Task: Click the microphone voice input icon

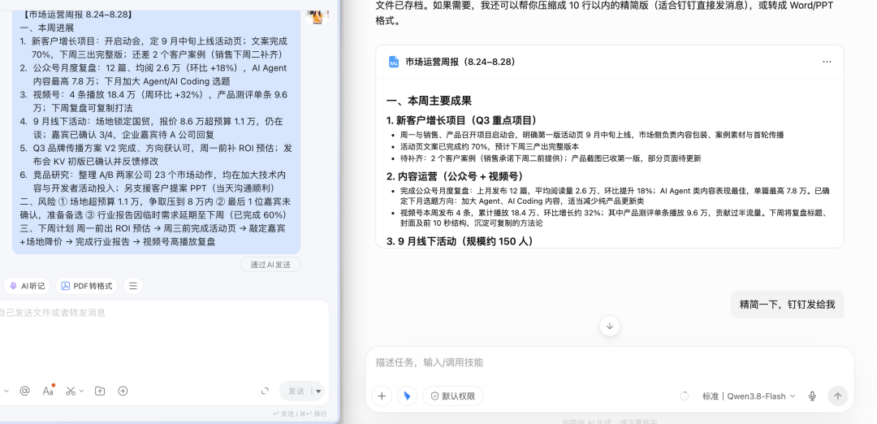Action: coord(812,396)
